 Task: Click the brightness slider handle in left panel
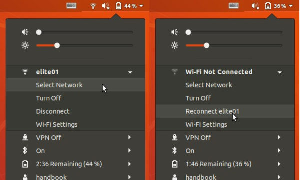(57, 45)
